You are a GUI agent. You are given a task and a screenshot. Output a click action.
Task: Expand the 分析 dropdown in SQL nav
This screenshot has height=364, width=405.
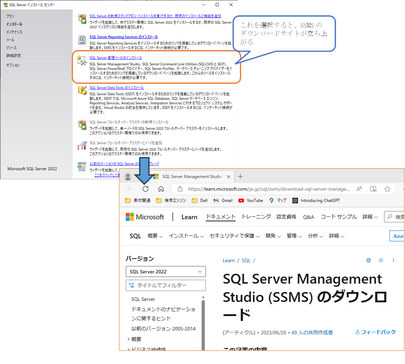tap(316, 236)
